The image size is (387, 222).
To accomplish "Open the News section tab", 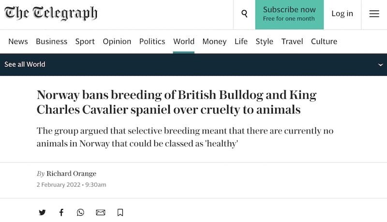I will (18, 42).
